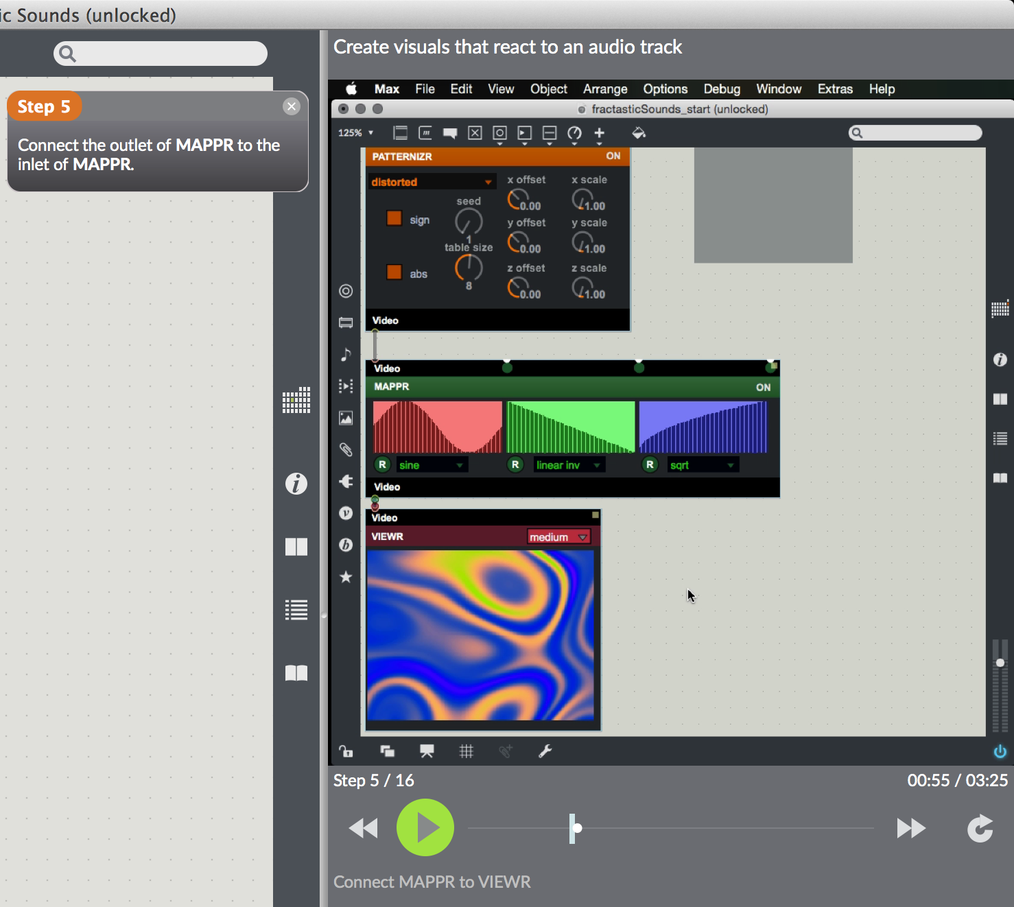
Task: Toggle the abs checkbox in PATTERNIZR
Action: point(394,272)
